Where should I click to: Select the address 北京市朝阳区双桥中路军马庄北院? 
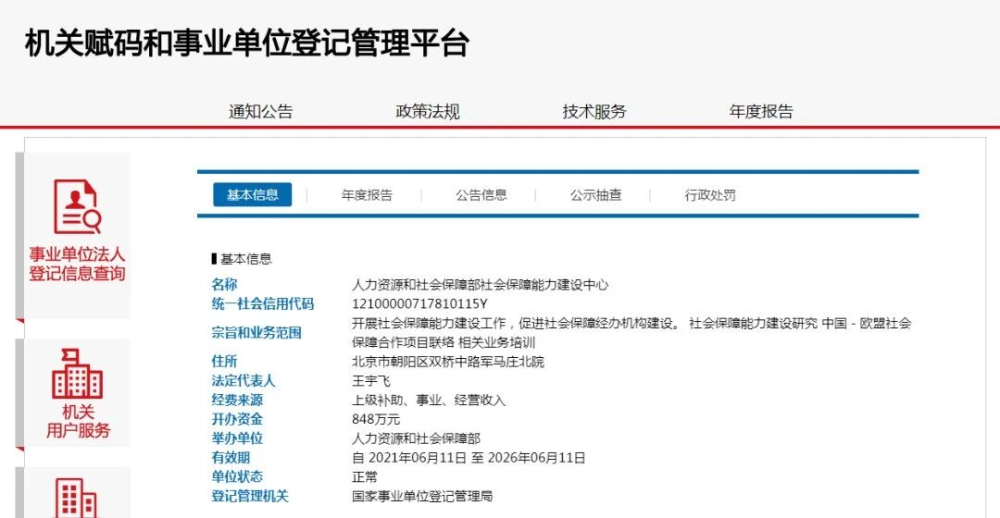pos(448,362)
